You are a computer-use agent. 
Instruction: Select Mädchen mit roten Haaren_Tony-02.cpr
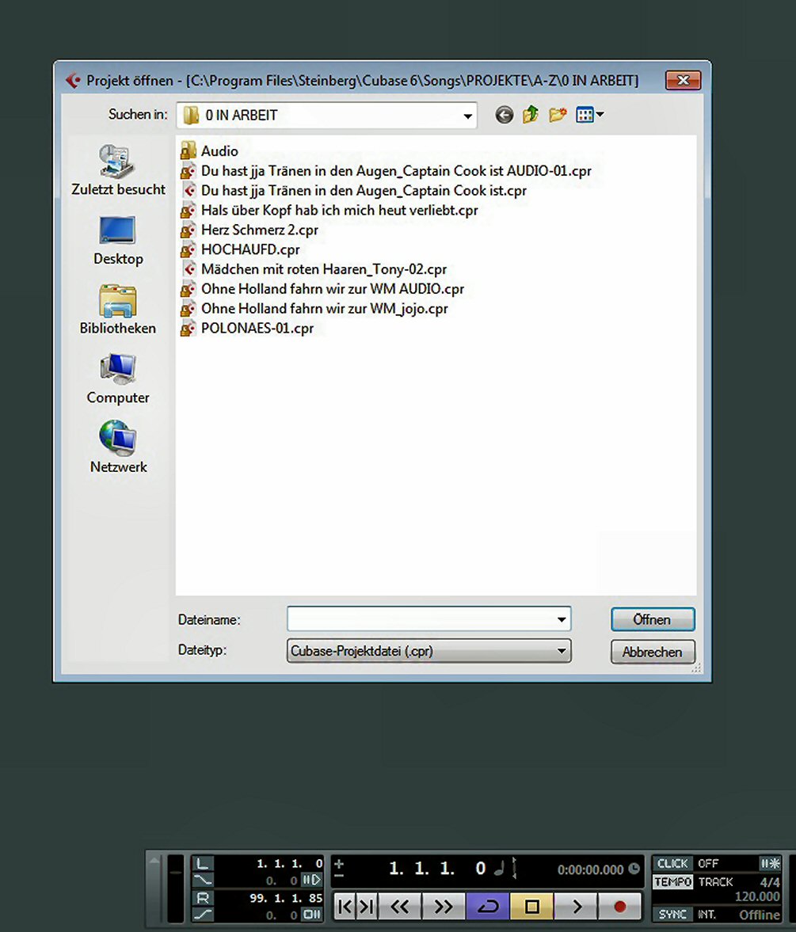[314, 268]
